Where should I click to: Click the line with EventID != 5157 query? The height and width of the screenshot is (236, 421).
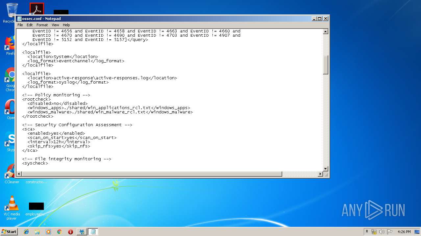90,40
